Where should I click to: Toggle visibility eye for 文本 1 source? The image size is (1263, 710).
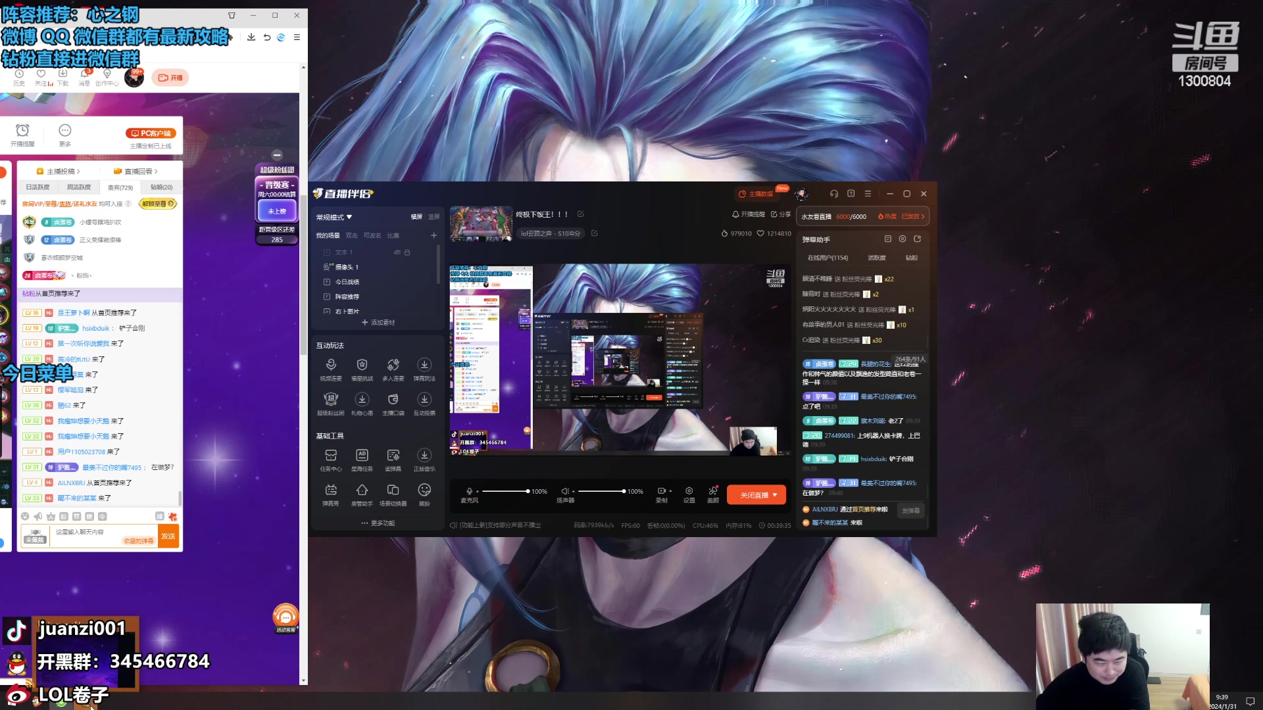pos(397,252)
